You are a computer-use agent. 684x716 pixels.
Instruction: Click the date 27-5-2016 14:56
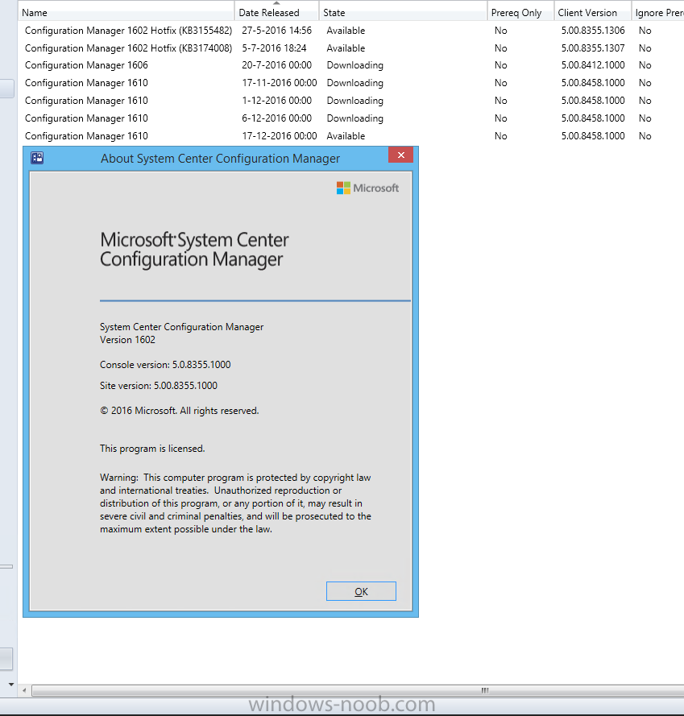point(277,31)
